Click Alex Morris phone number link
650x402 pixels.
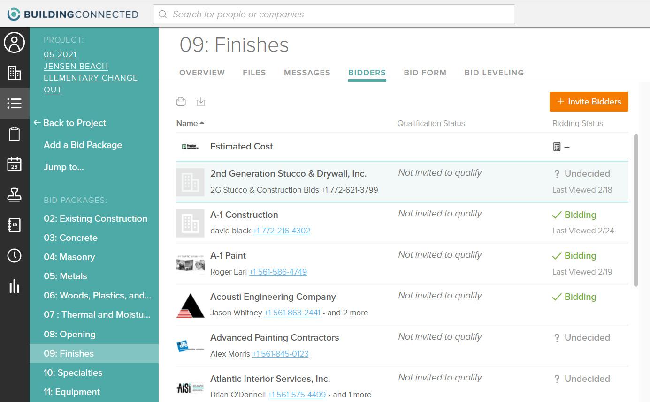[x=280, y=354]
